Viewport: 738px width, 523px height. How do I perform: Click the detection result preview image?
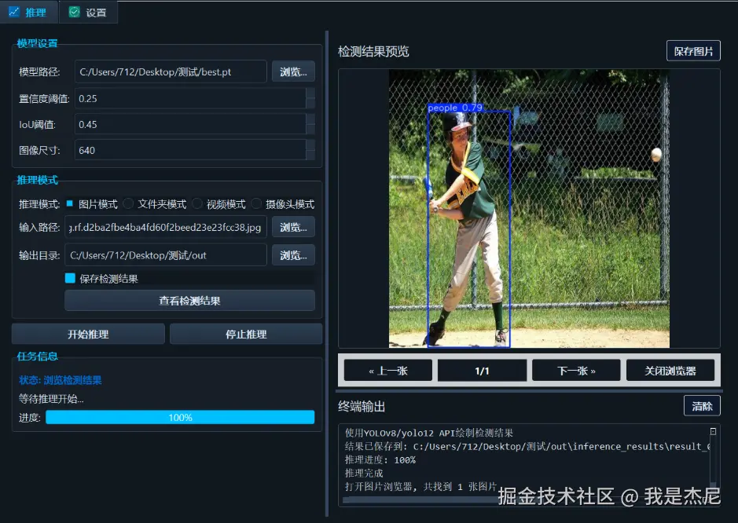point(529,209)
